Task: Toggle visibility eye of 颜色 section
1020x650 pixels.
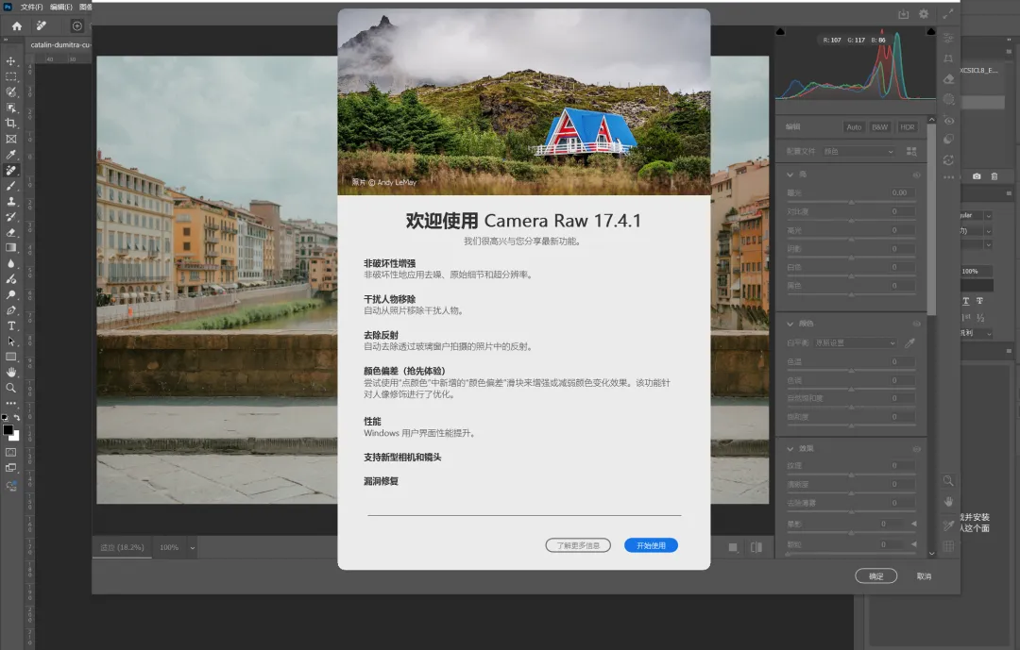Action: tap(916, 324)
